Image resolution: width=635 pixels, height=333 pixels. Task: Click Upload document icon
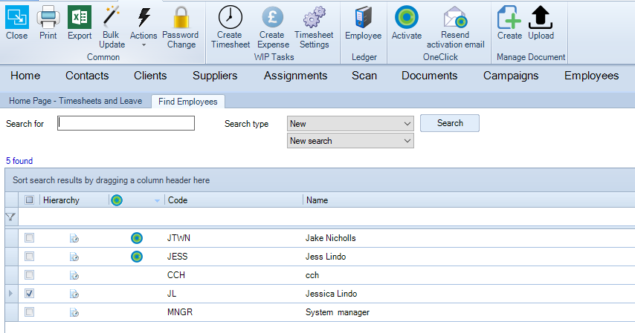541,17
